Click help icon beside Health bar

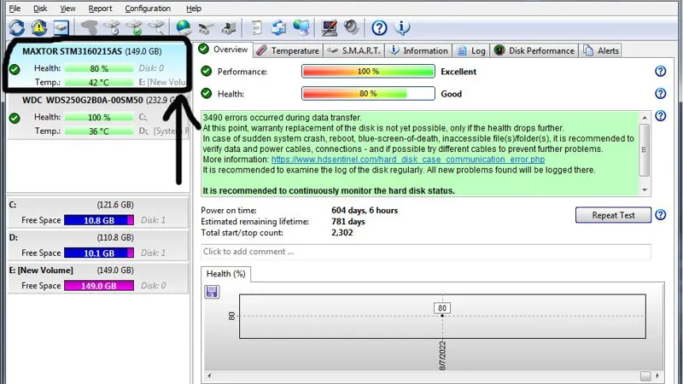[660, 94]
